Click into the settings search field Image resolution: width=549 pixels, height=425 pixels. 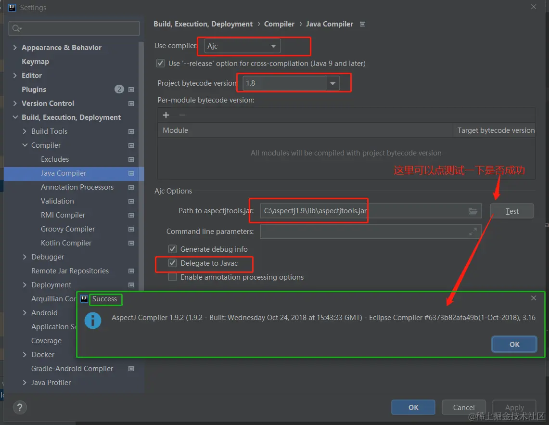[x=74, y=28]
